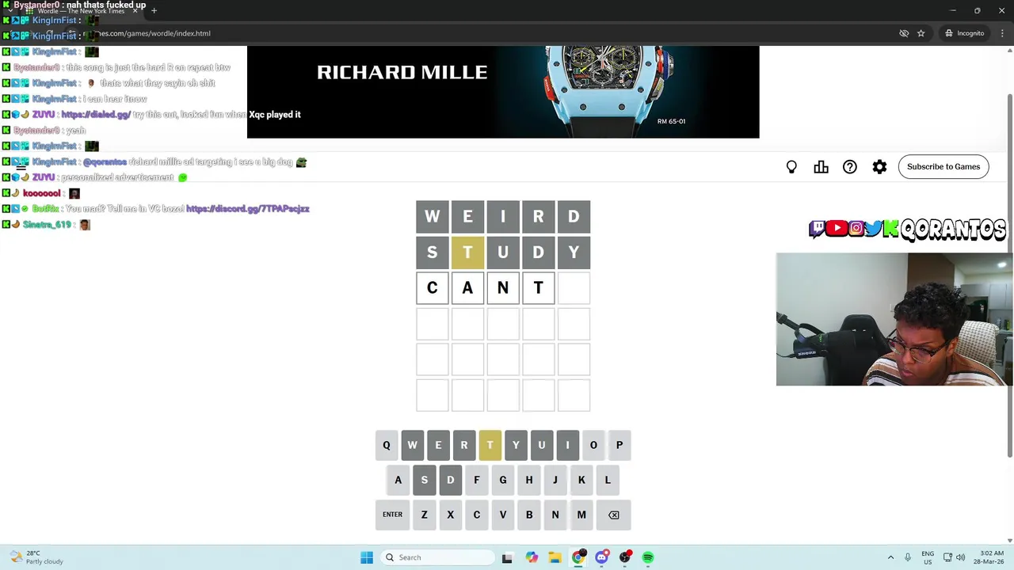Click the yellow T tile in the STUDY row

point(467,253)
